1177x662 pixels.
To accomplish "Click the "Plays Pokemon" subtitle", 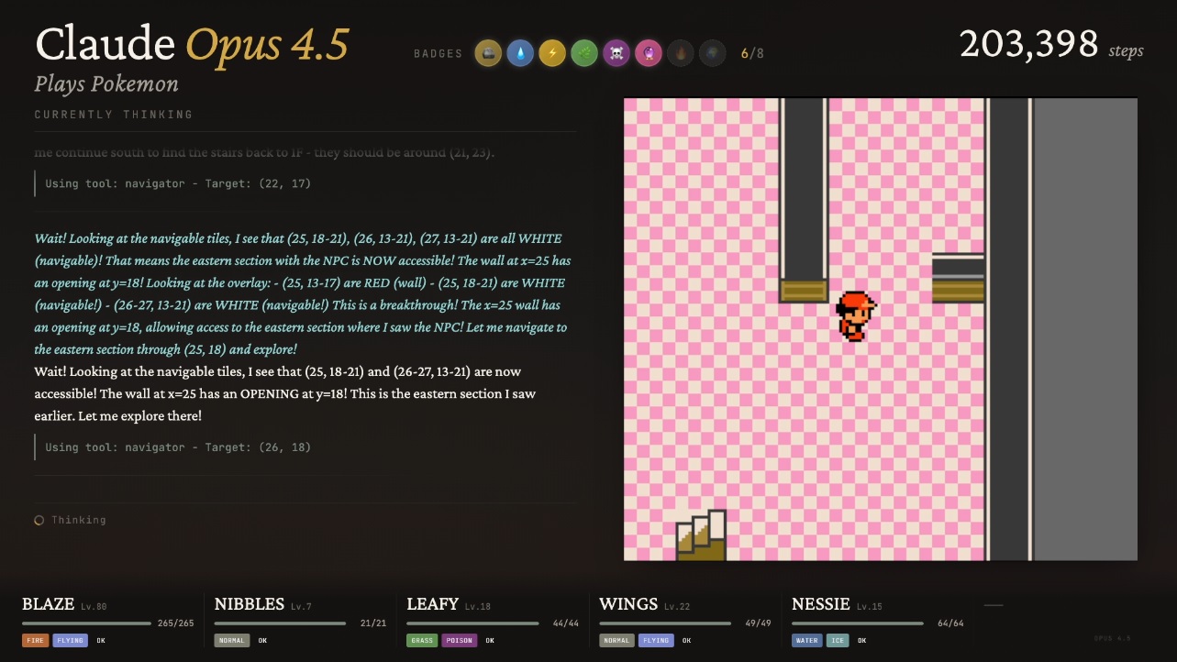I will (x=106, y=84).
